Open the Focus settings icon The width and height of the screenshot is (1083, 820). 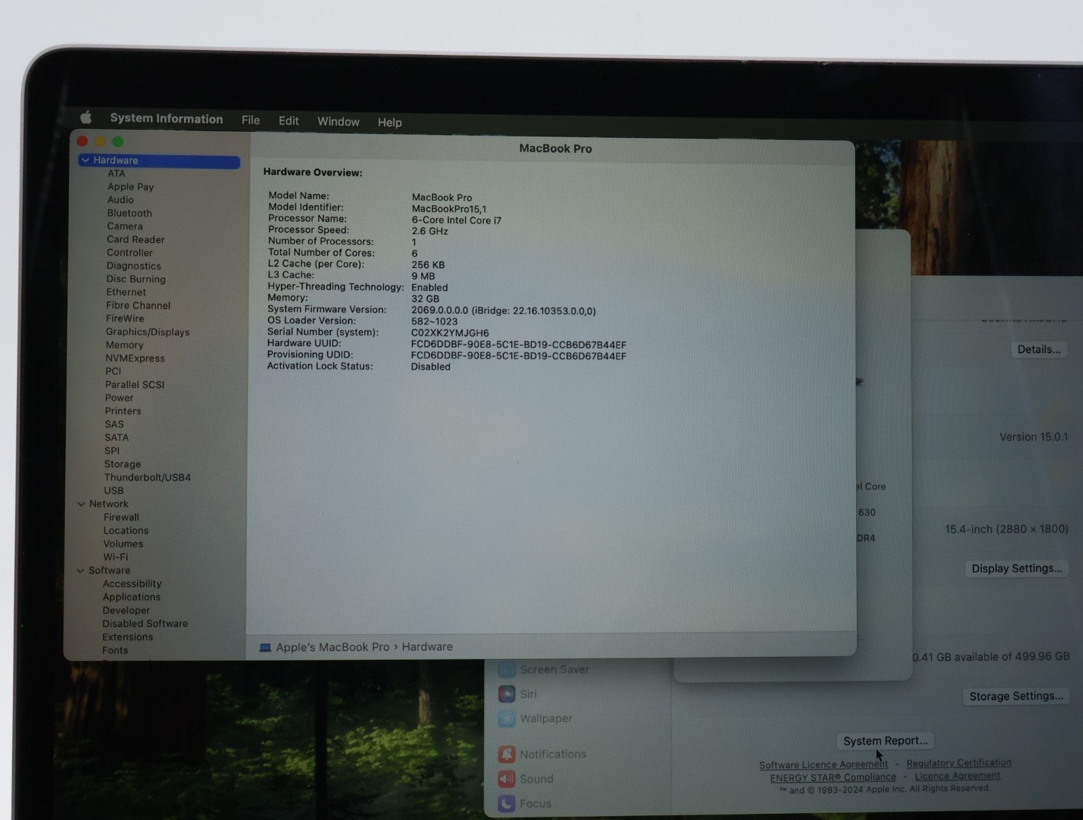point(506,804)
